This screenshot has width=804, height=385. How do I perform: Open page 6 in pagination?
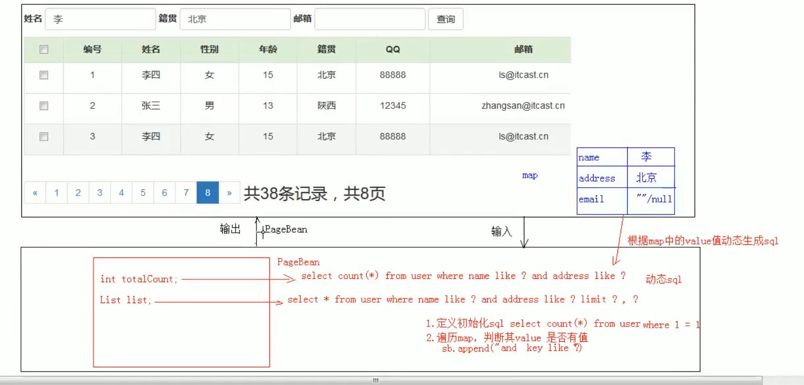(x=164, y=193)
